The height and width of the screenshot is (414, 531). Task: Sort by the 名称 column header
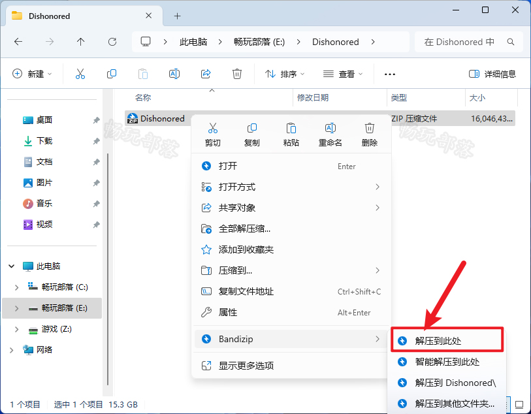click(x=143, y=98)
